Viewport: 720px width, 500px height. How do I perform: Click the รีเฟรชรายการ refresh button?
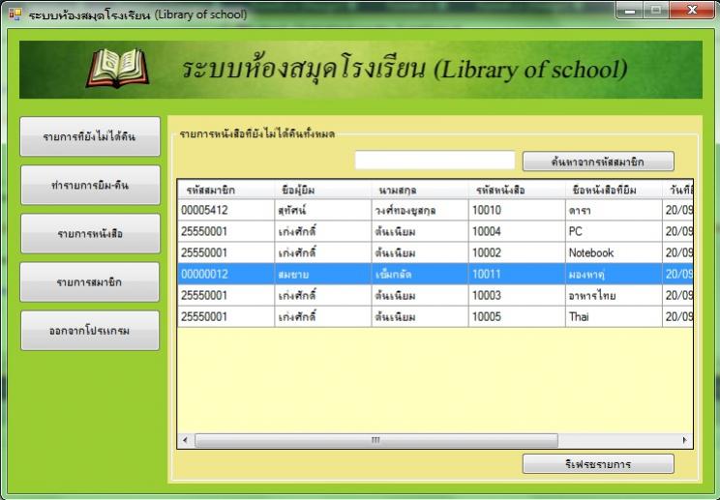click(598, 464)
